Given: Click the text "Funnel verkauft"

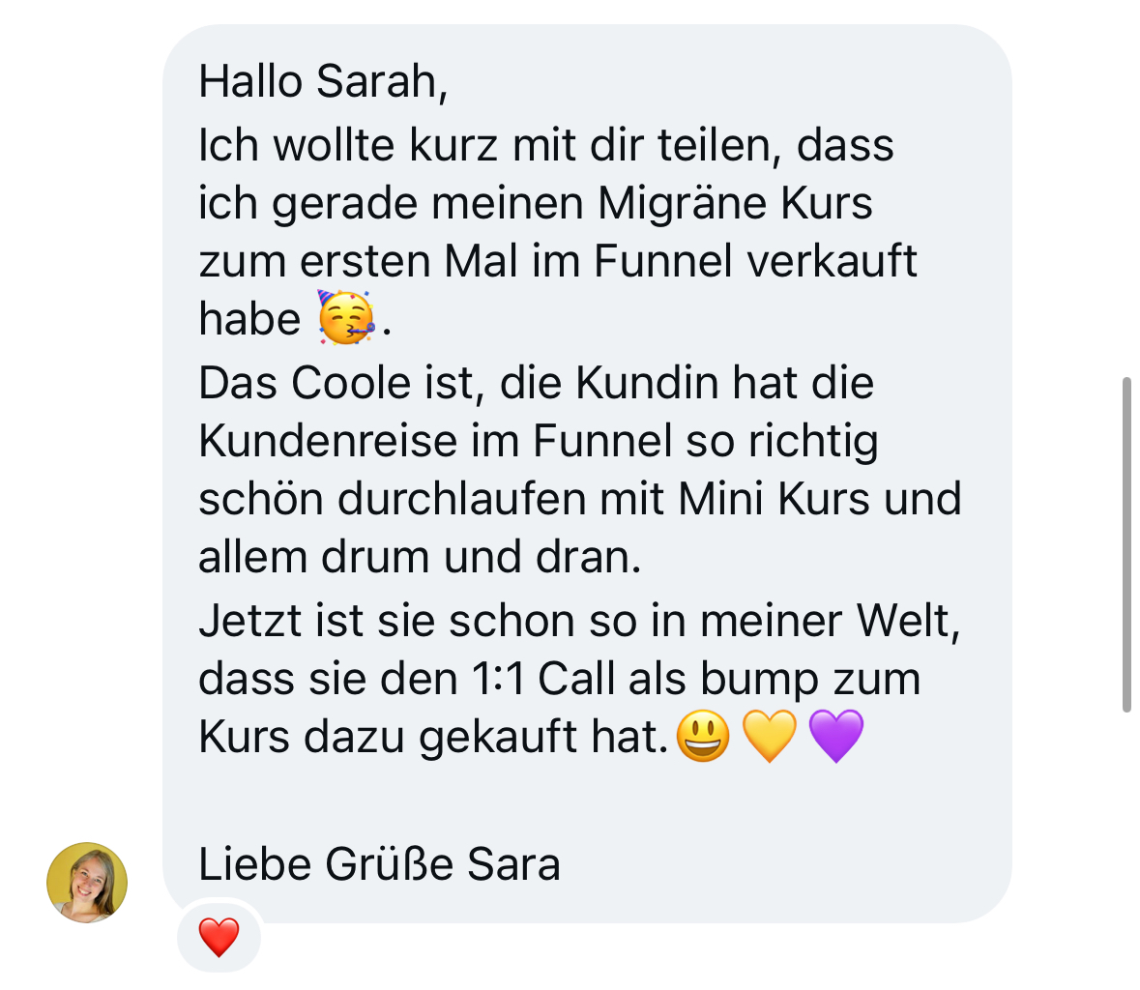Looking at the screenshot, I should [755, 261].
